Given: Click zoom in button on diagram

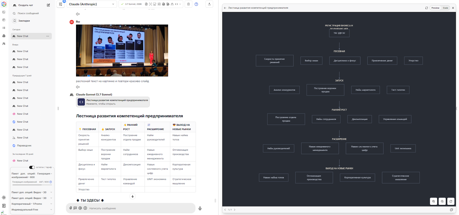Looking at the screenshot, I should coord(433,201).
